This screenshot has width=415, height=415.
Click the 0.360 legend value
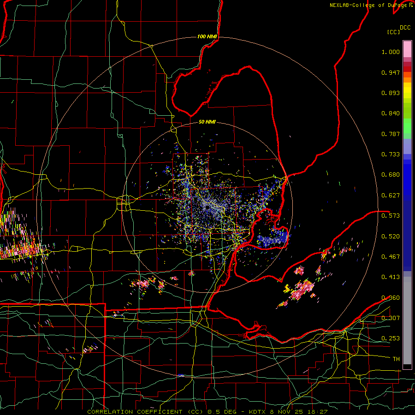click(391, 298)
